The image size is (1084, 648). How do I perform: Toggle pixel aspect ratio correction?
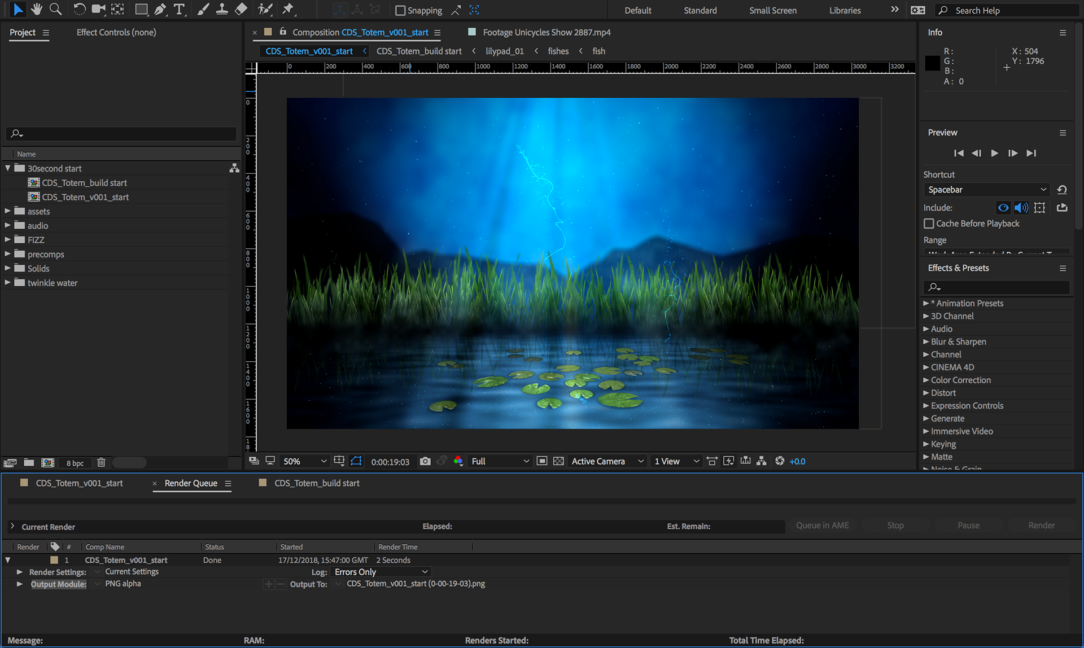pyautogui.click(x=712, y=461)
